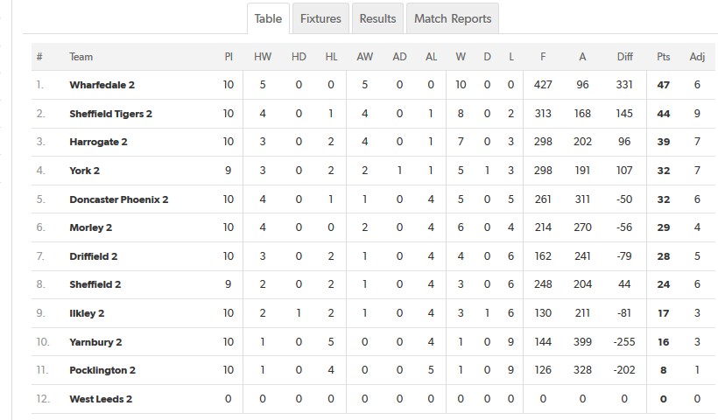Select Yarnbury 2 team link
Viewport: 718px width, 420px height.
tap(95, 342)
